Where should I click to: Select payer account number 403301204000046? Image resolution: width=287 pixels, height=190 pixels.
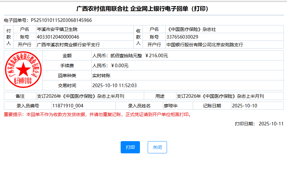(58, 37)
